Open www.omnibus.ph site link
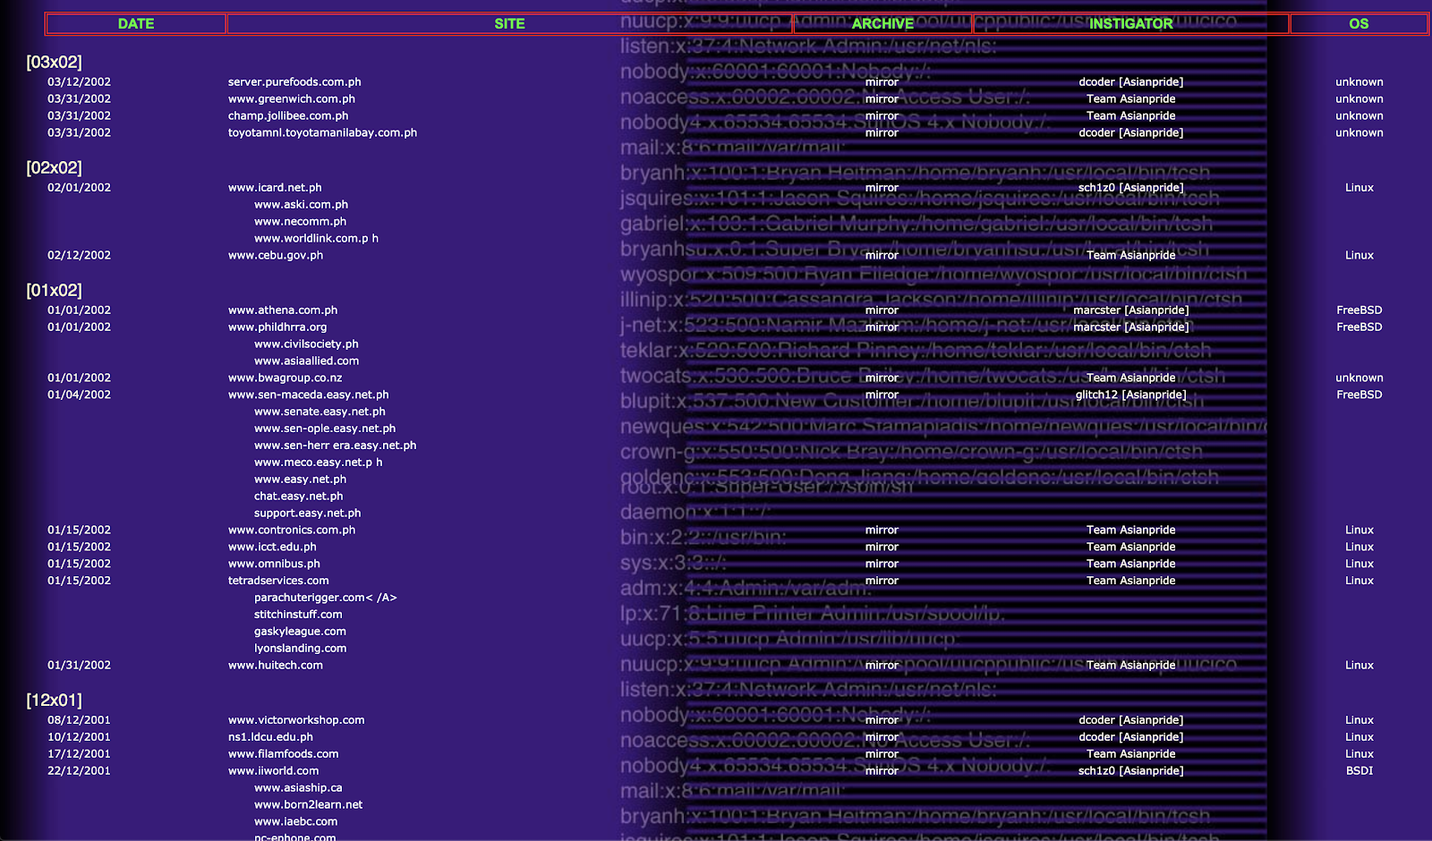The width and height of the screenshot is (1432, 841). click(274, 565)
